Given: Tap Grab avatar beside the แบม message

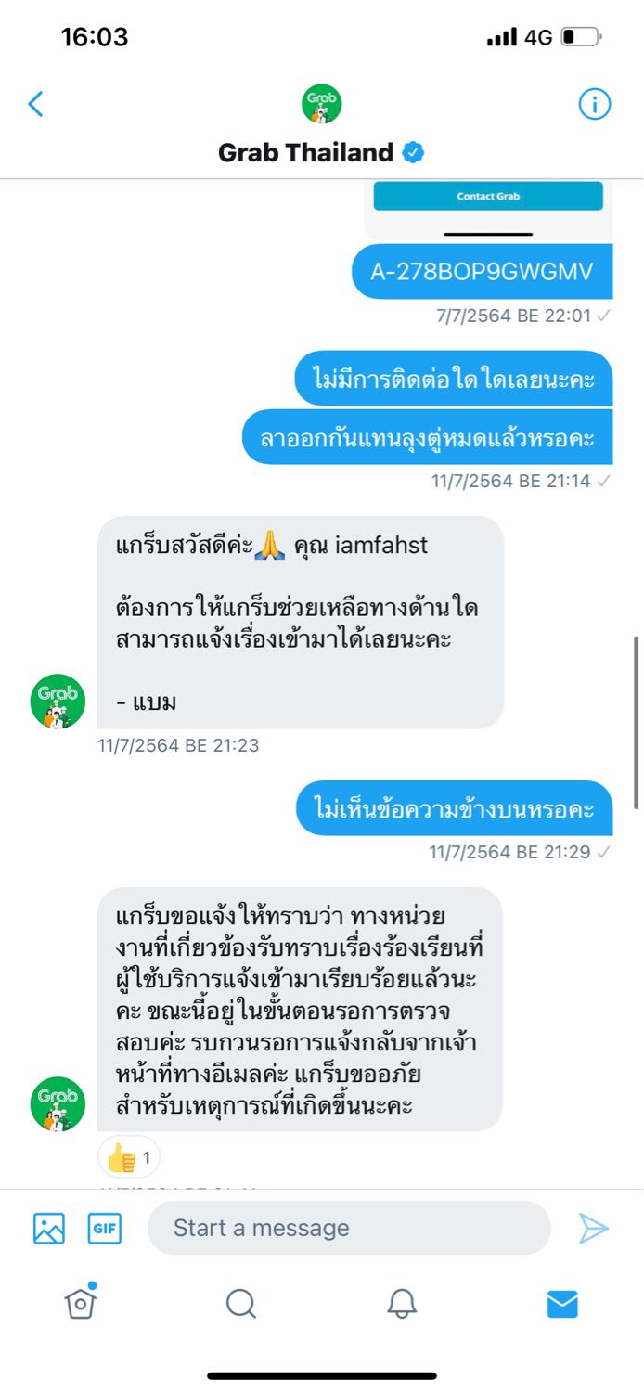Looking at the screenshot, I should pos(58,702).
